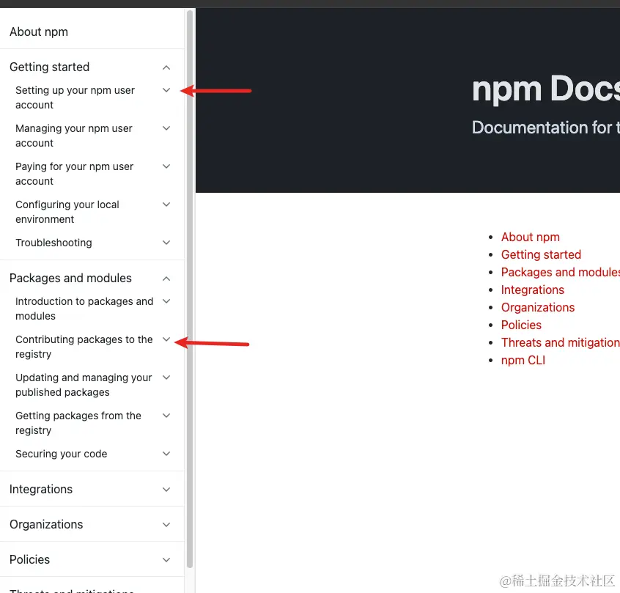
Task: Follow the npm CLI red link
Action: (x=523, y=360)
